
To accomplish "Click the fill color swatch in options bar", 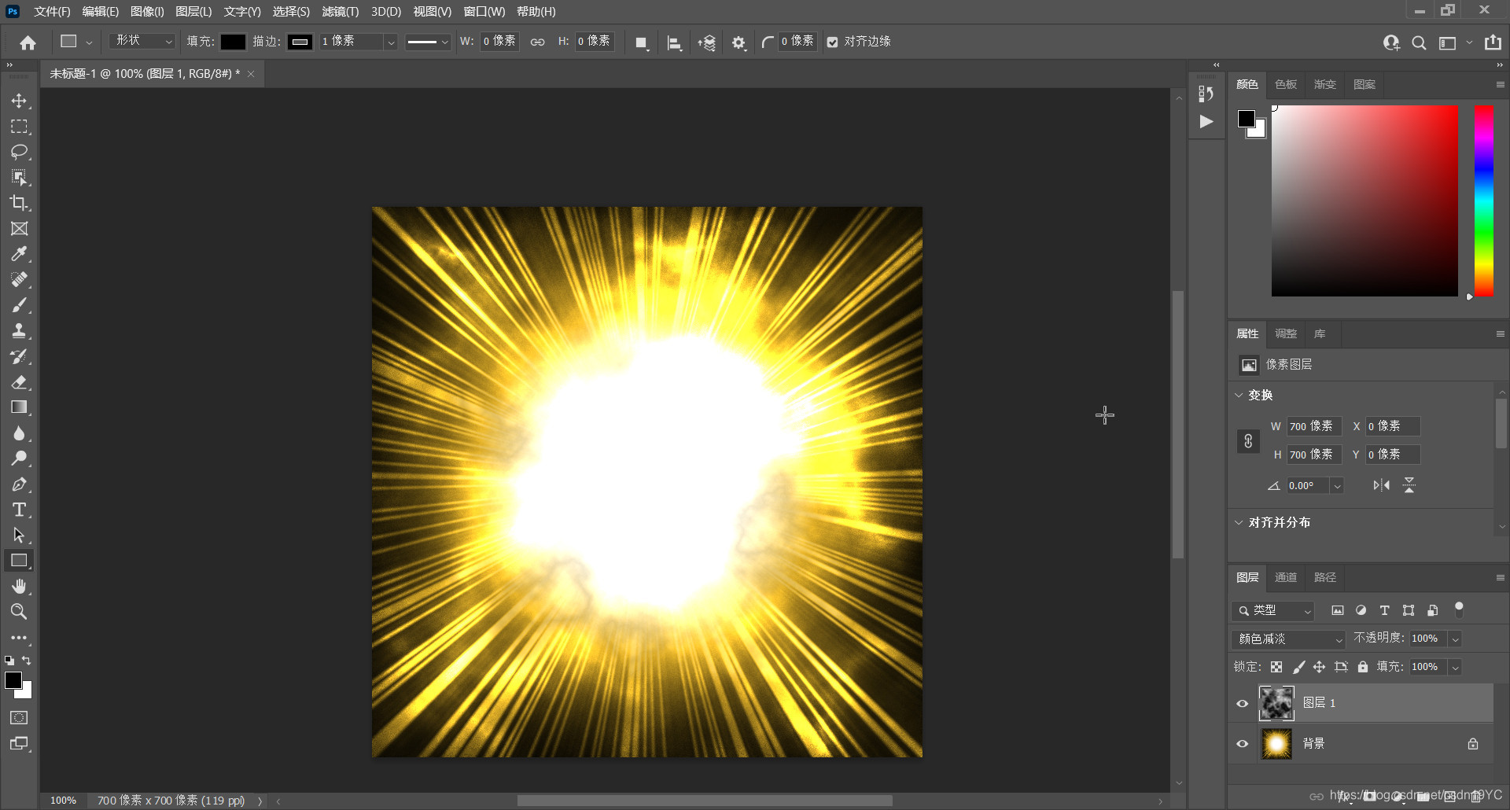I will pos(233,42).
